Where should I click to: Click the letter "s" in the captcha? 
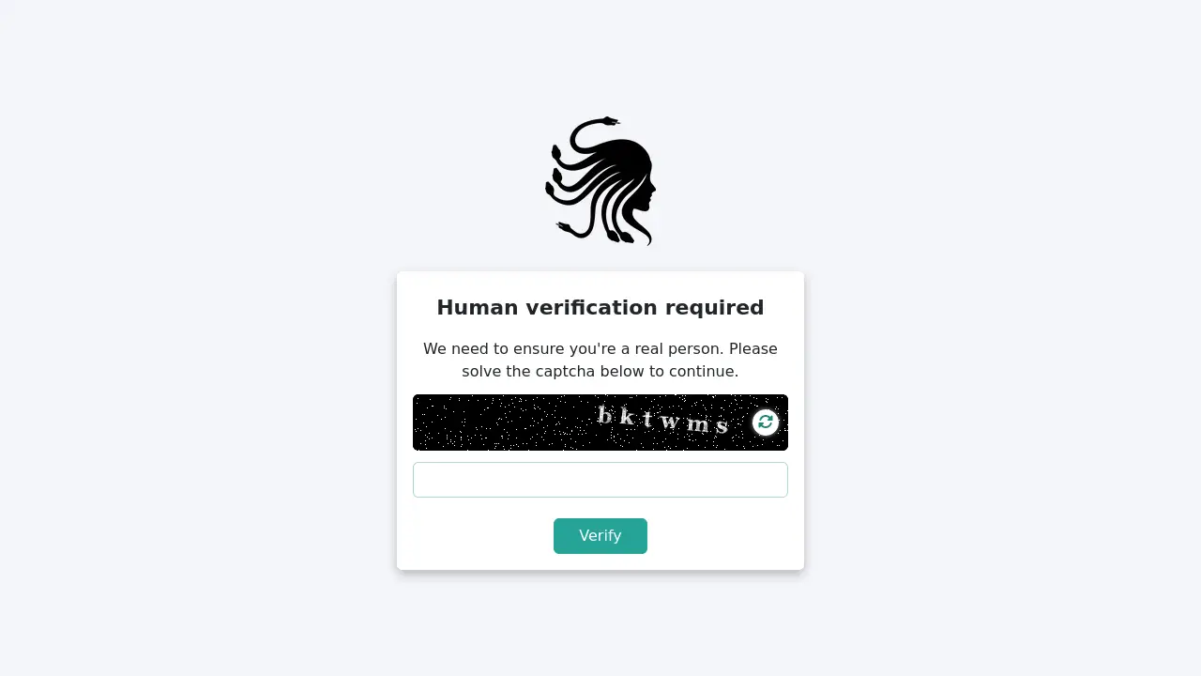tap(722, 427)
